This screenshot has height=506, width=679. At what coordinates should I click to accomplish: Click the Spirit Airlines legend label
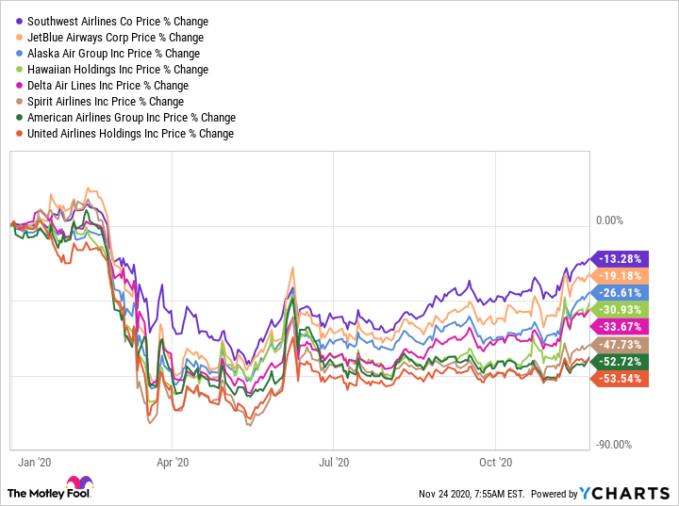pyautogui.click(x=106, y=101)
